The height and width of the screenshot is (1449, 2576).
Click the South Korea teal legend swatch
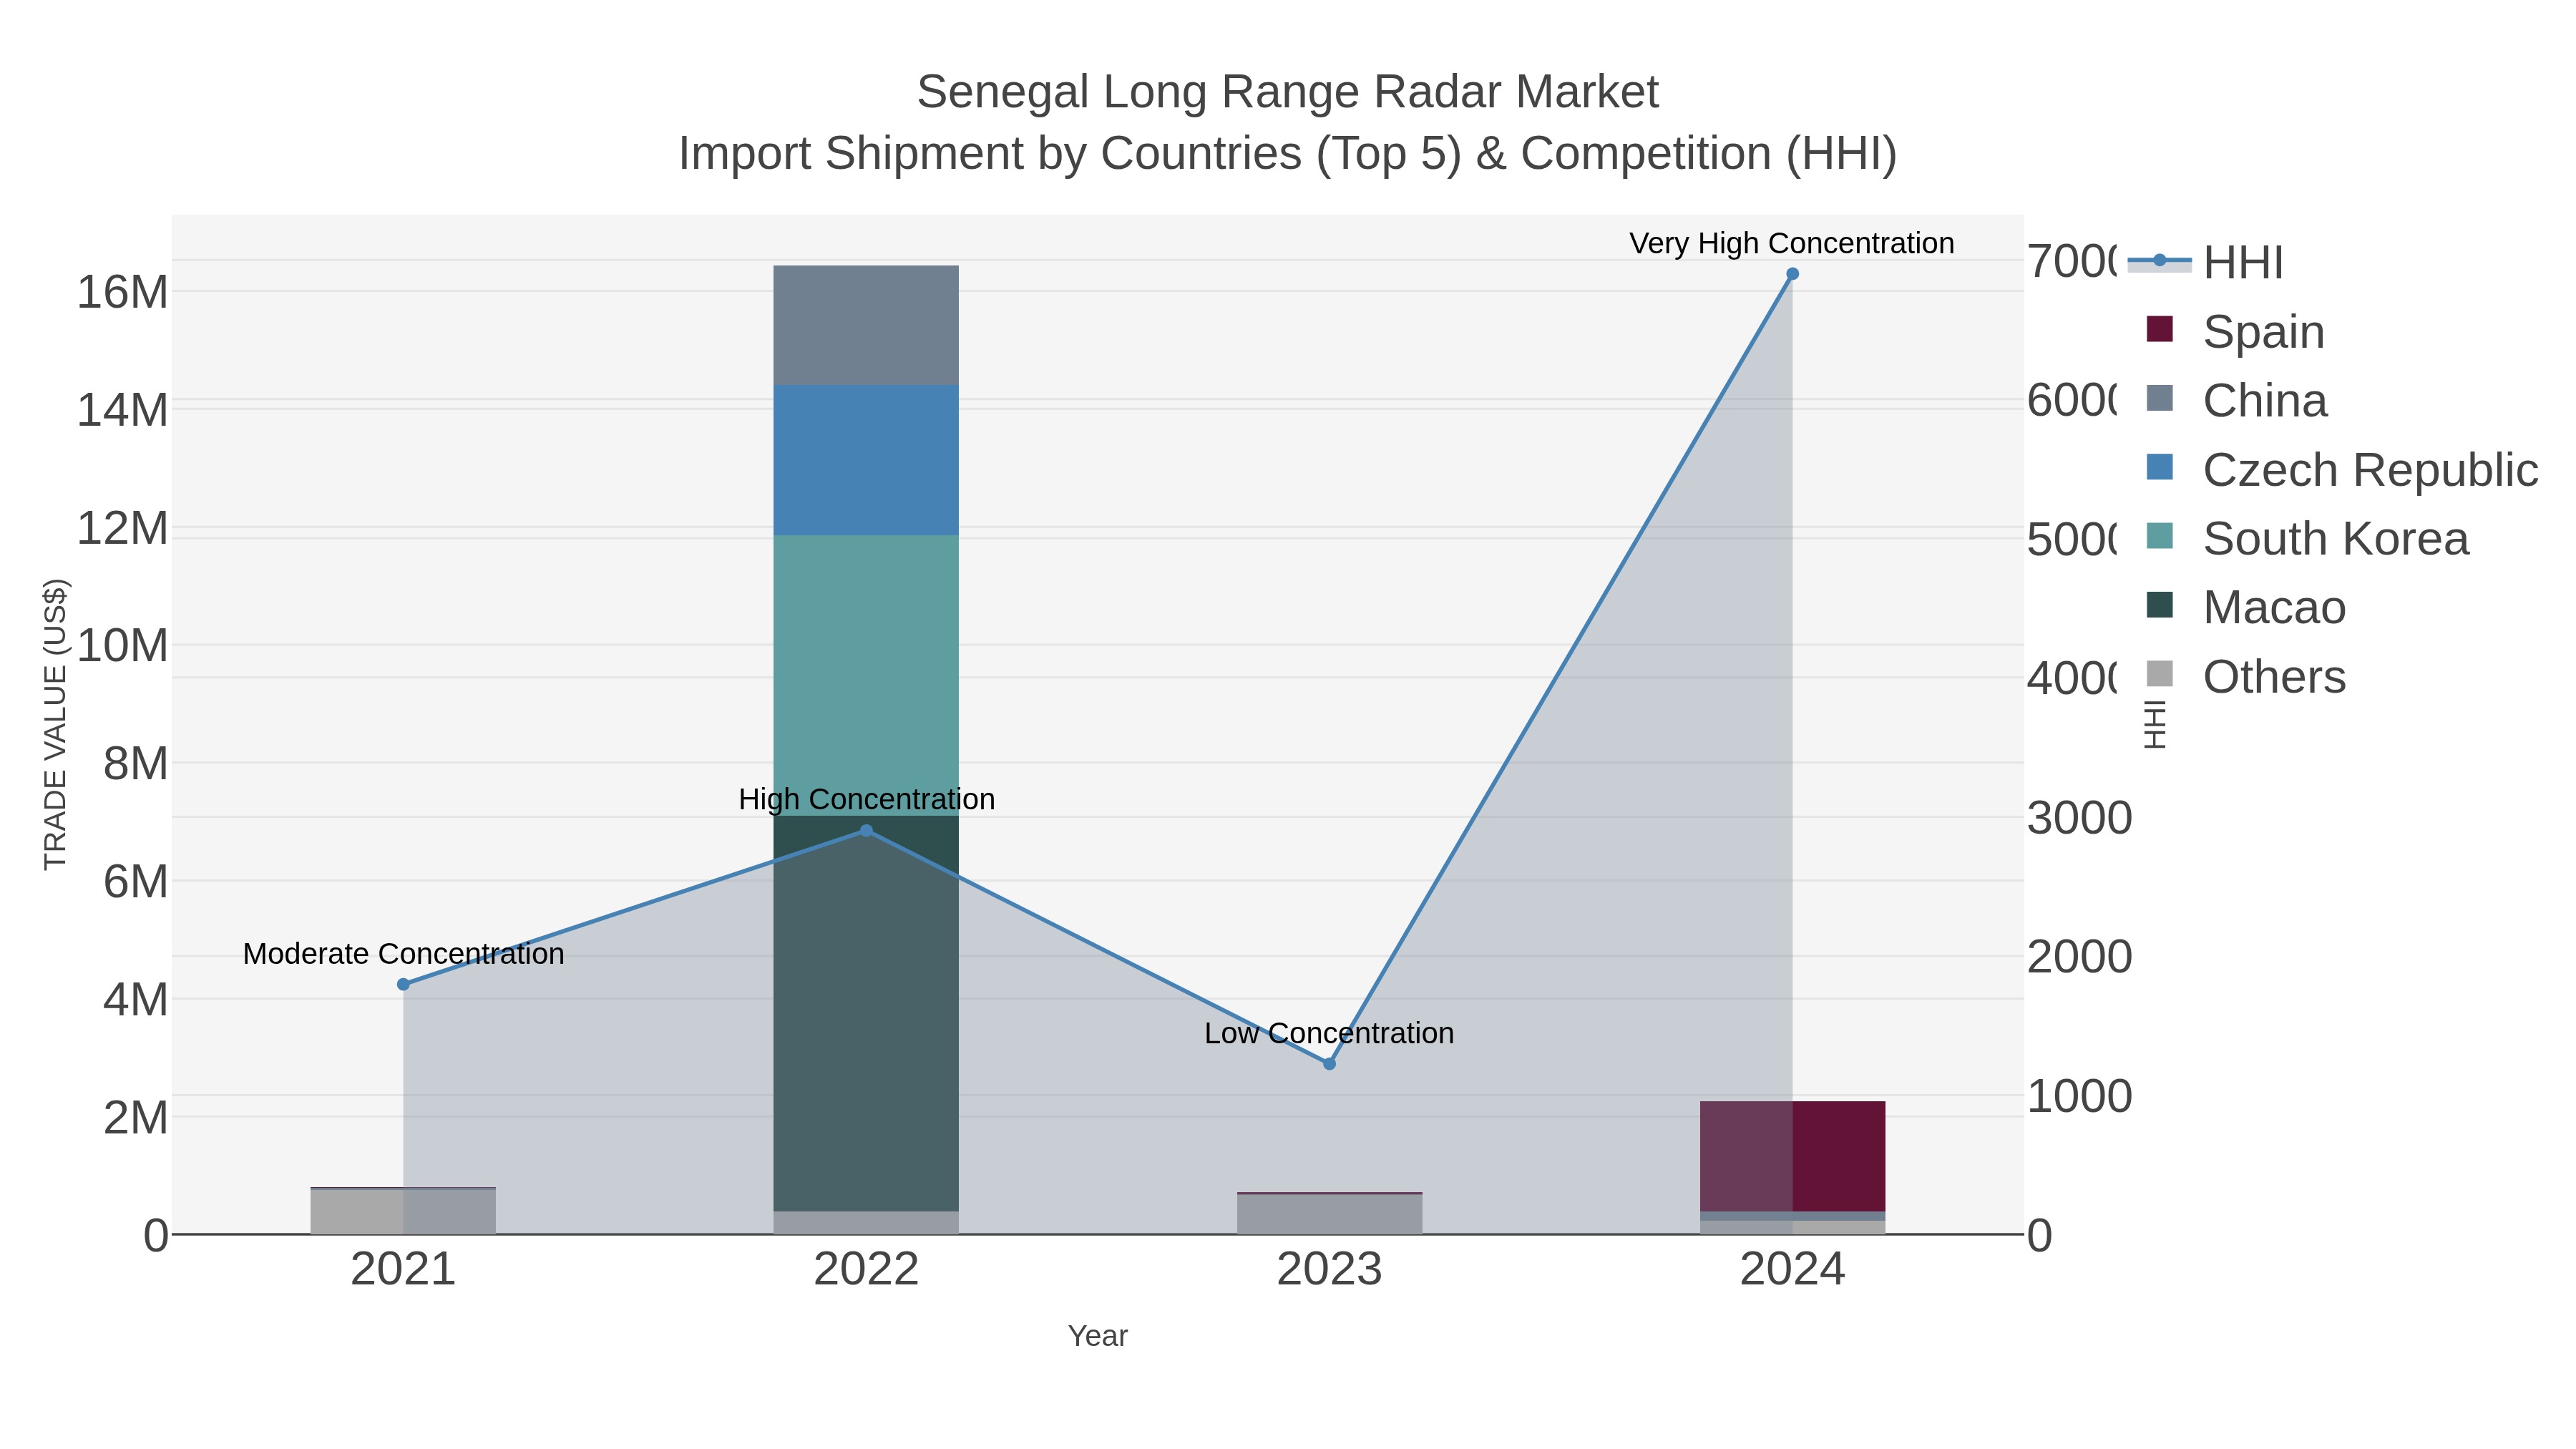(2160, 536)
